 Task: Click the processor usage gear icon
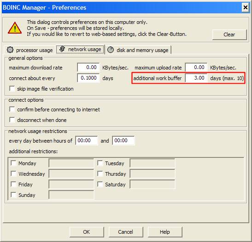[10, 50]
